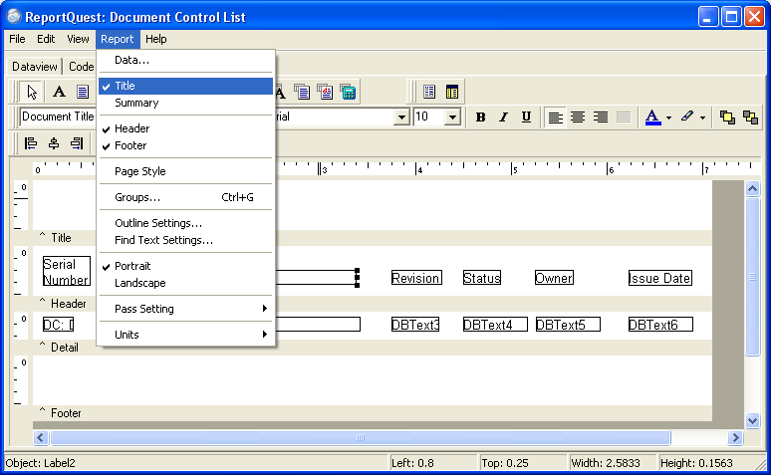This screenshot has width=771, height=475.
Task: Select Portrait orientation
Action: tap(185, 266)
